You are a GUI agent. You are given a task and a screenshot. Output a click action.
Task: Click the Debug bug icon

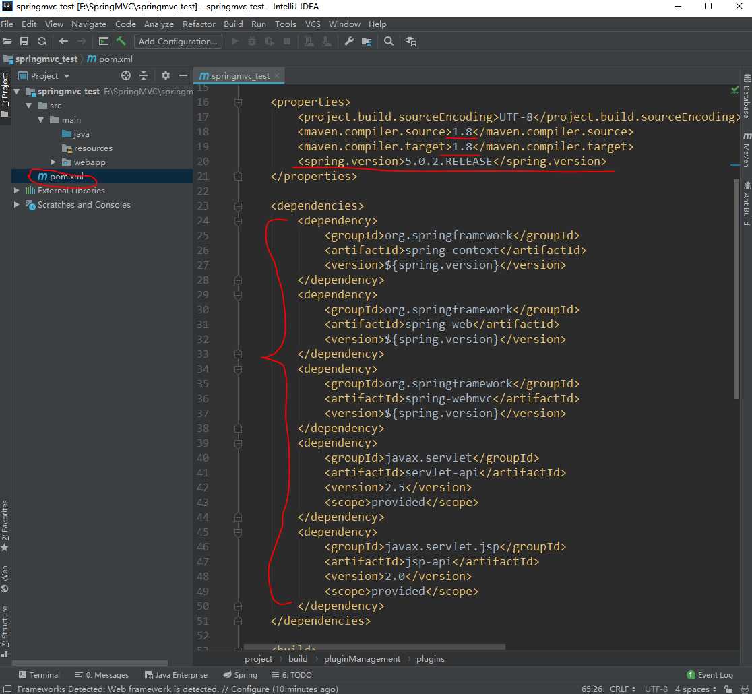pyautogui.click(x=252, y=42)
